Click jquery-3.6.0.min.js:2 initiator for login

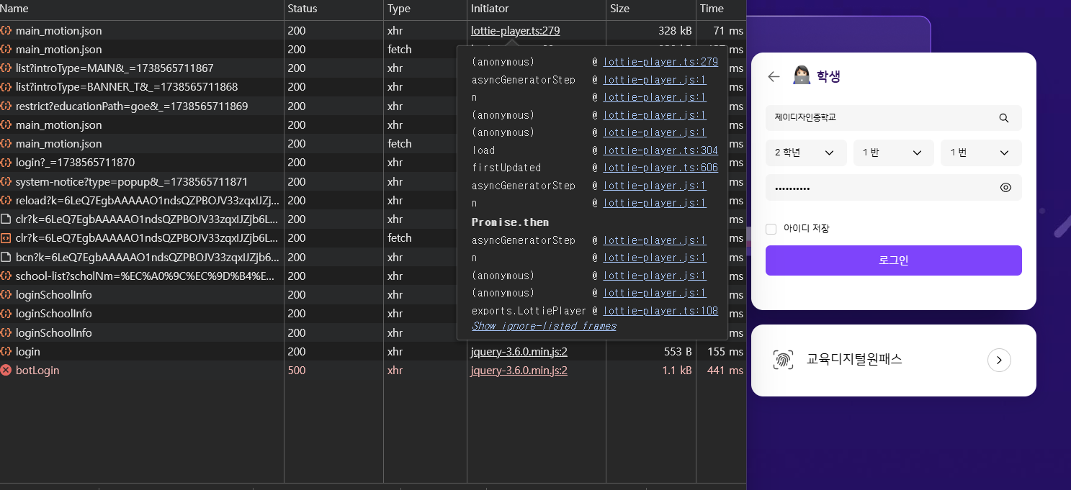tap(519, 352)
